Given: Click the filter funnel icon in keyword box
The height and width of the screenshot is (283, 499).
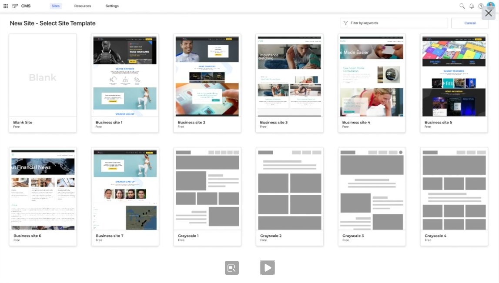Looking at the screenshot, I should click(x=346, y=23).
